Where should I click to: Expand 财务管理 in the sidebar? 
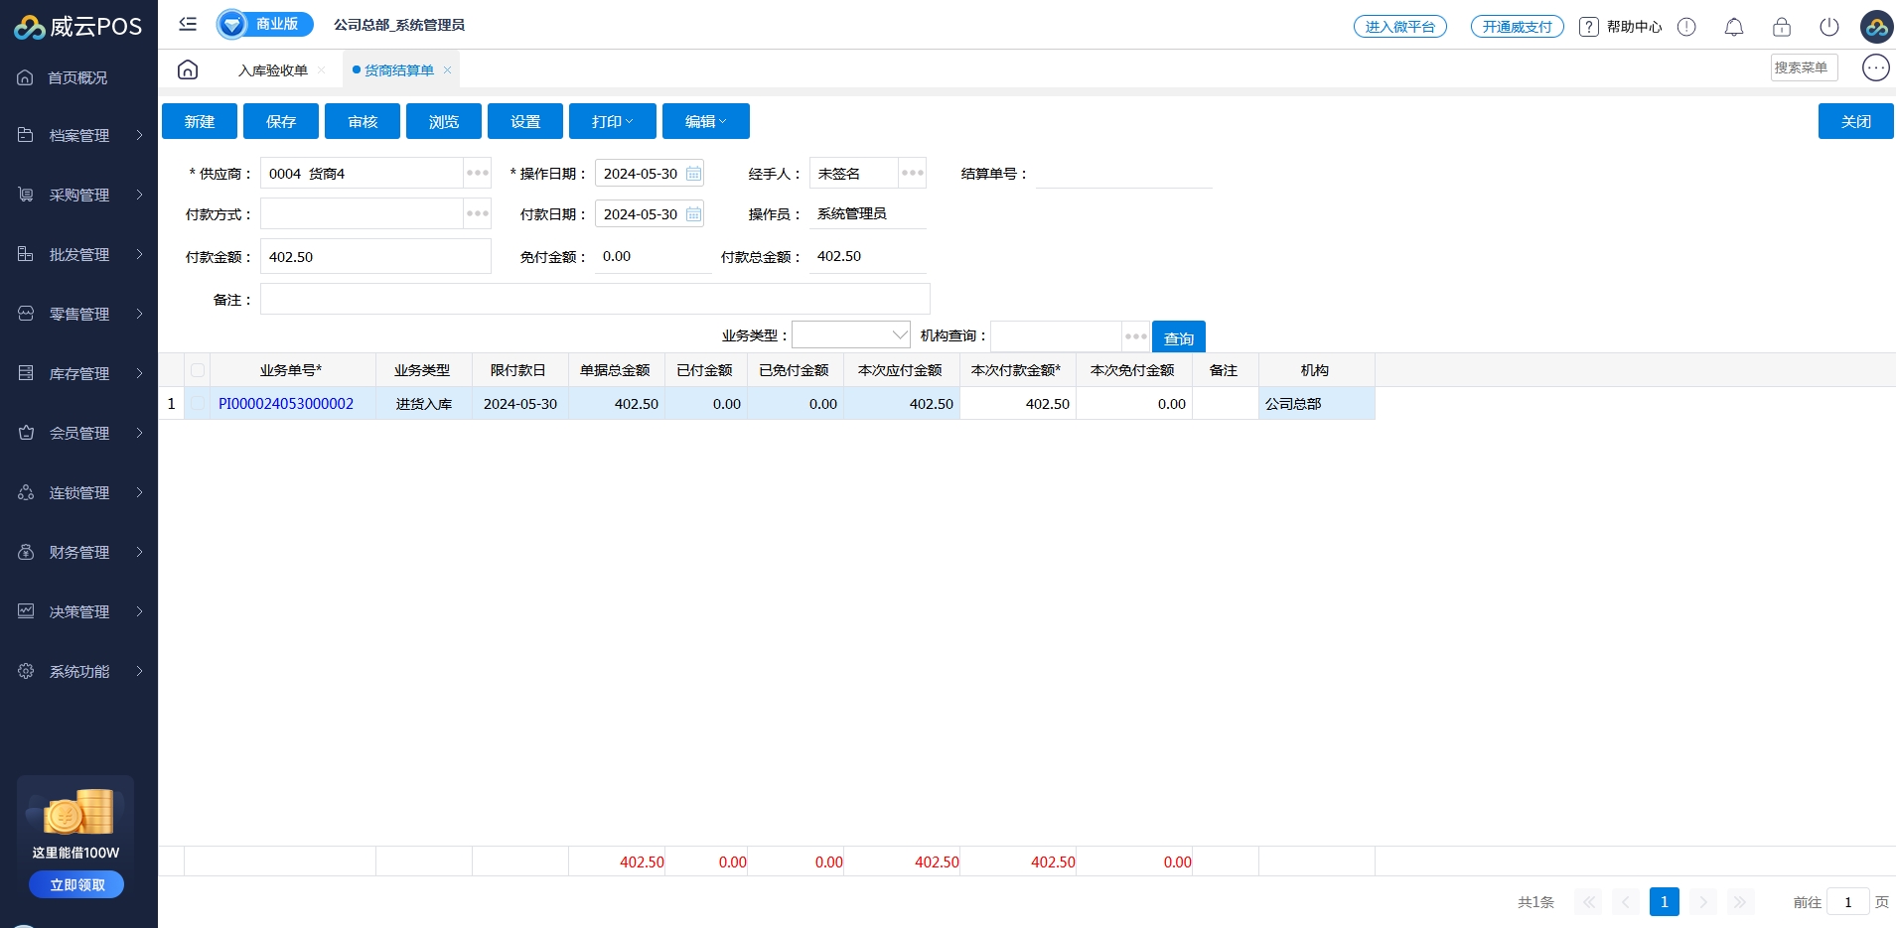pyautogui.click(x=79, y=552)
